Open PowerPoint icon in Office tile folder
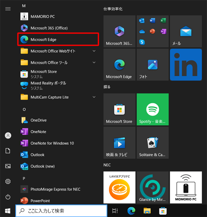Viewport: 207px width, 217px height. tap(152, 32)
